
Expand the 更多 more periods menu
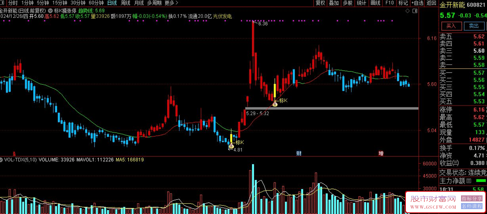(x=171, y=3)
